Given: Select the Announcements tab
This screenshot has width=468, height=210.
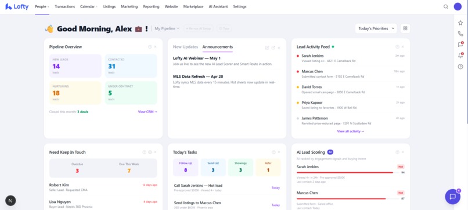Looking at the screenshot, I should pos(218,47).
